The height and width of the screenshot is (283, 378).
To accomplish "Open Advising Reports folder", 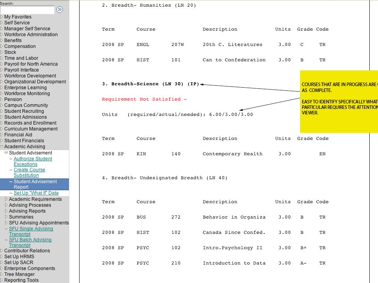I will 27,211.
